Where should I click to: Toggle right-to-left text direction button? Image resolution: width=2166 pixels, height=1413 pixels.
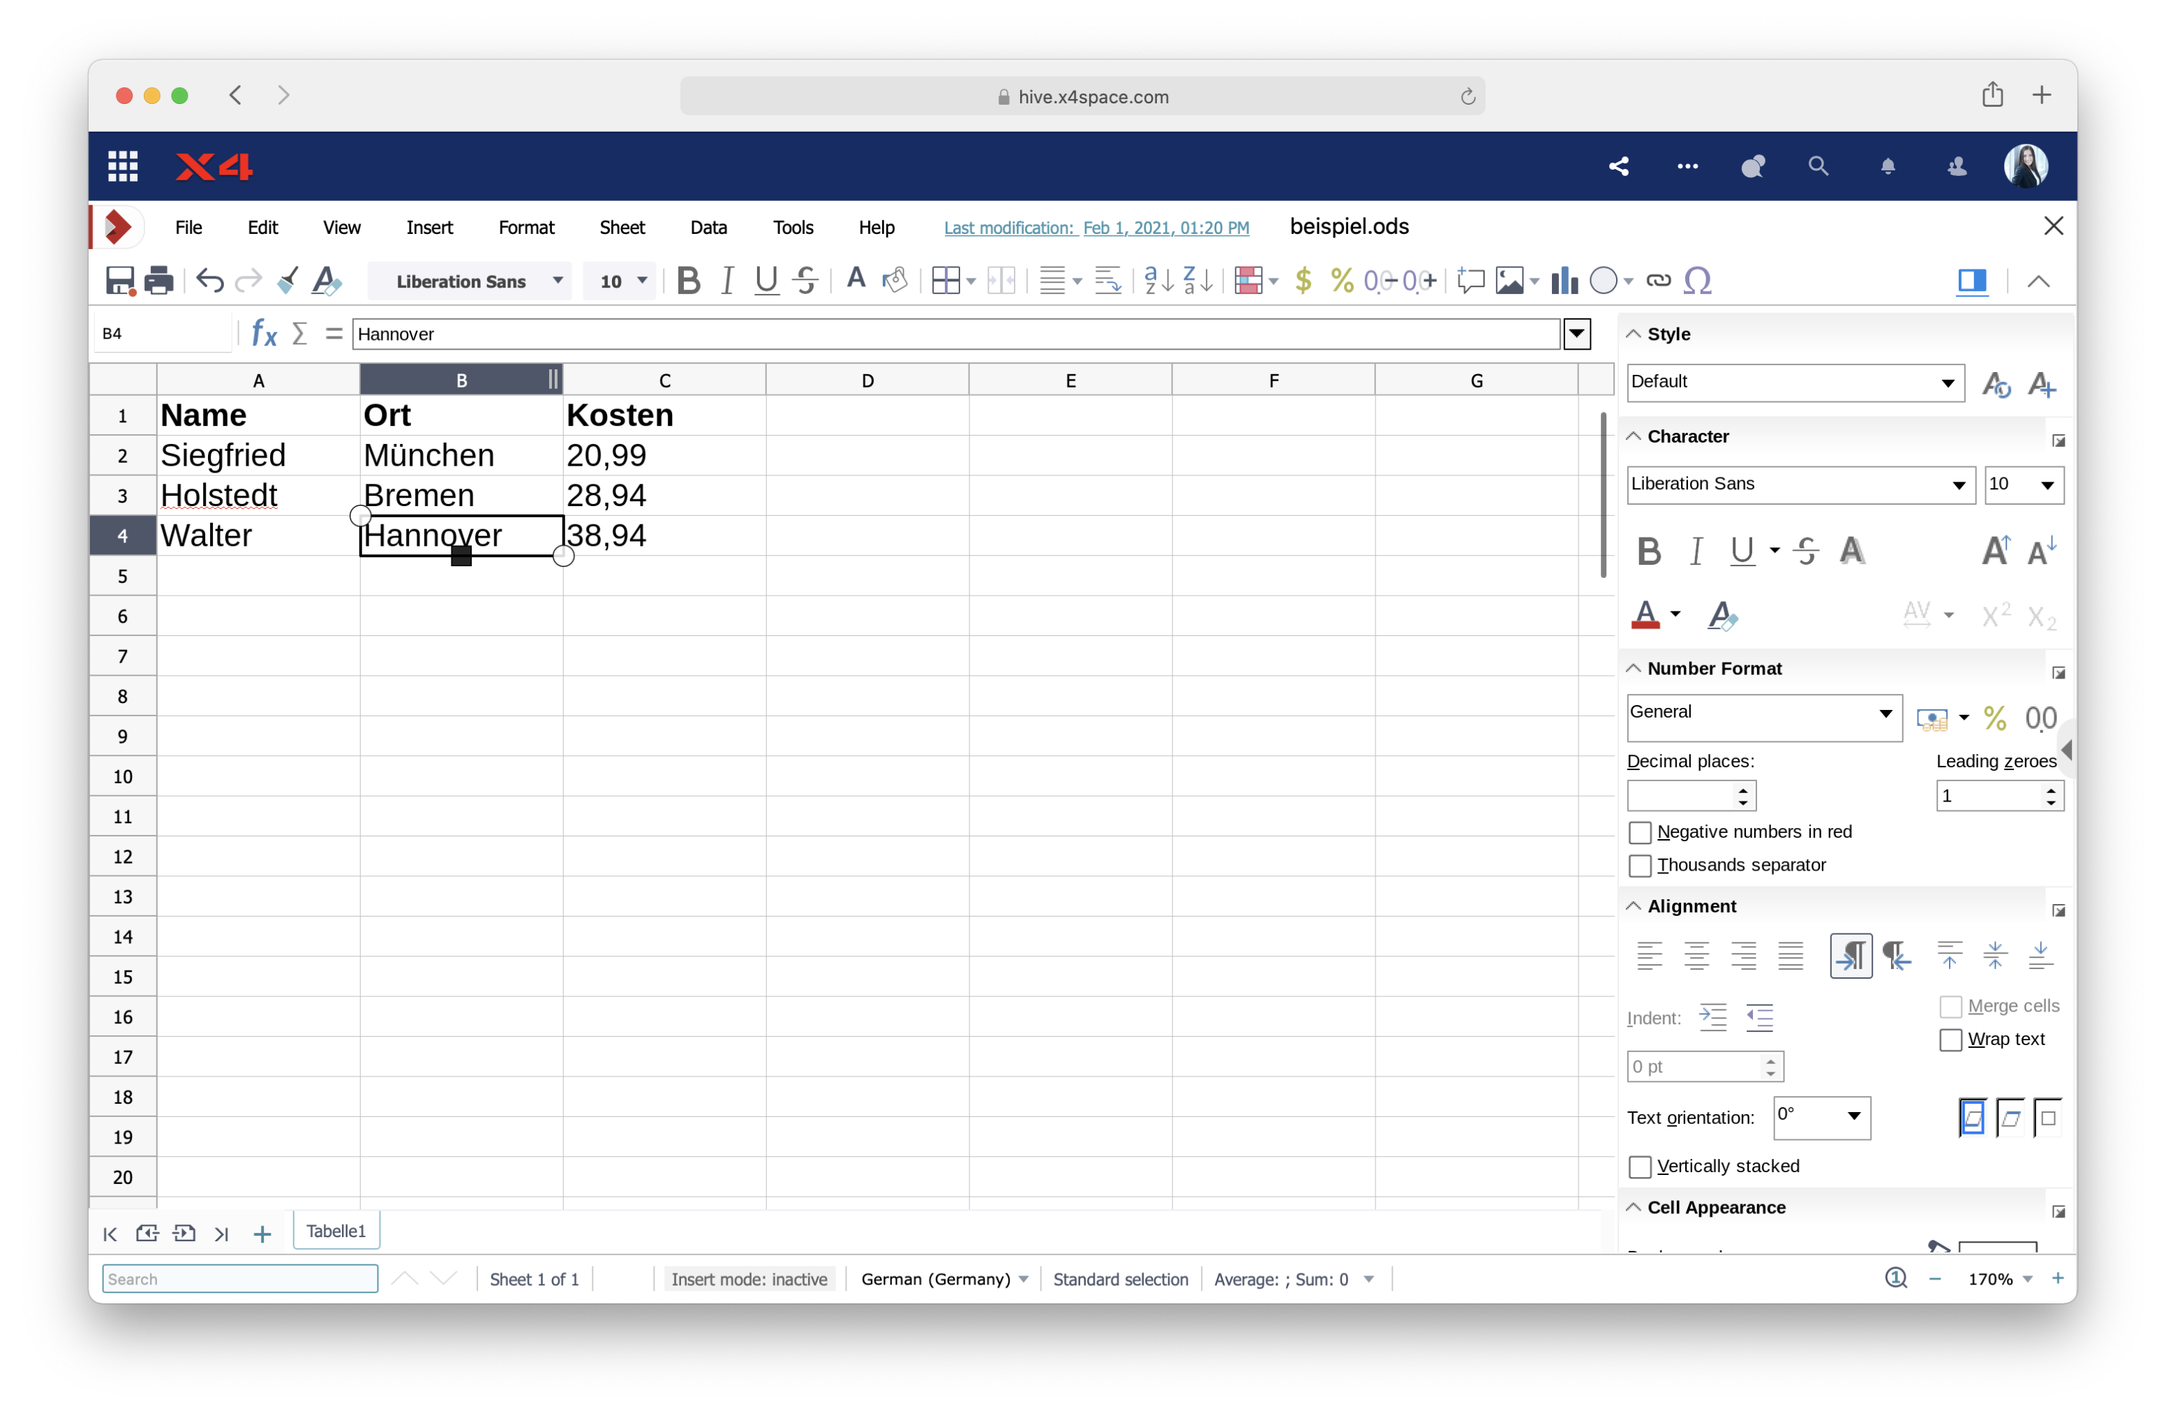coord(1897,956)
